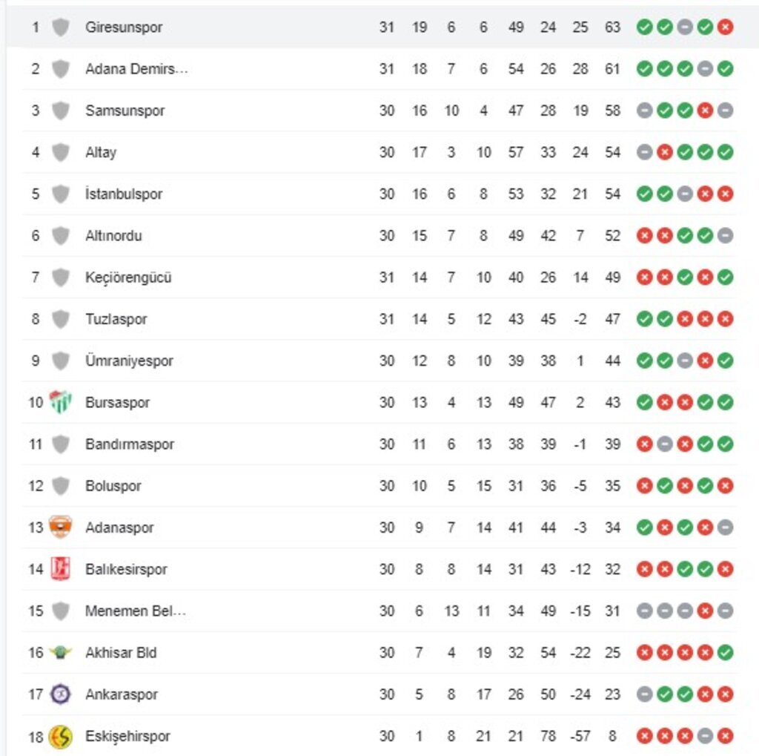Click Giresunspor's placeholder shield icon
The height and width of the screenshot is (756, 759).
tap(60, 27)
